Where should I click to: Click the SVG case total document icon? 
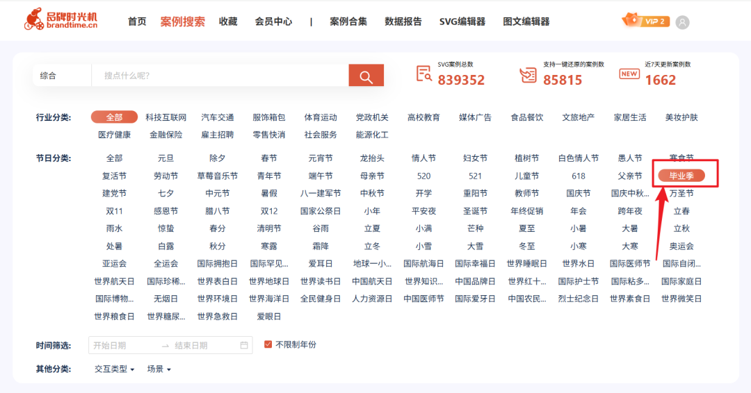[424, 74]
